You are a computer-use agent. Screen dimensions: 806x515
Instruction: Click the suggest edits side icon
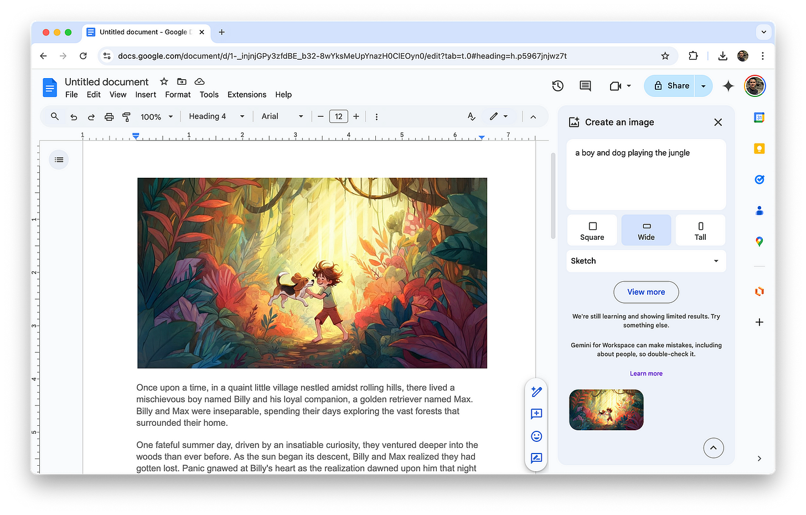[x=536, y=458]
